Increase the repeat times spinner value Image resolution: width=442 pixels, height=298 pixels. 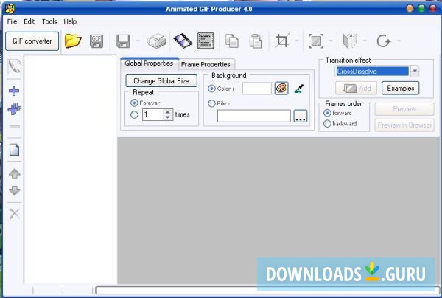tap(168, 112)
